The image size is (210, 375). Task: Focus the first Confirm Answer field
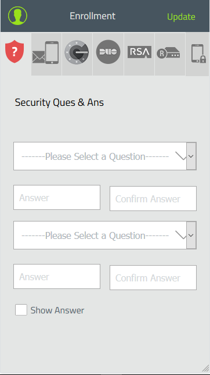(153, 198)
